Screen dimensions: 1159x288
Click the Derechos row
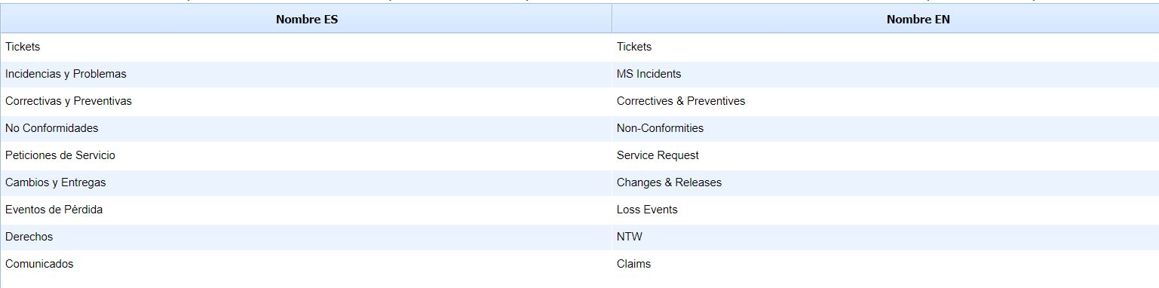(x=579, y=237)
